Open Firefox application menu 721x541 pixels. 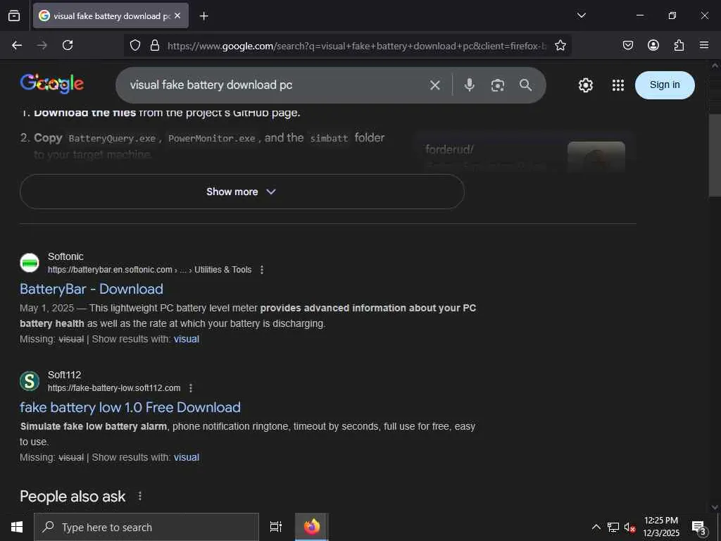pos(704,45)
